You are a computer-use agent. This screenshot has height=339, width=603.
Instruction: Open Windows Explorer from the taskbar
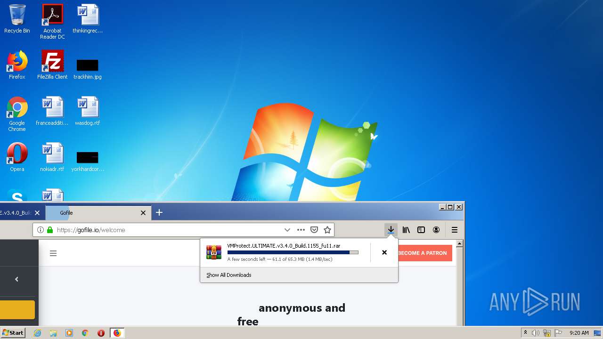[x=53, y=333]
